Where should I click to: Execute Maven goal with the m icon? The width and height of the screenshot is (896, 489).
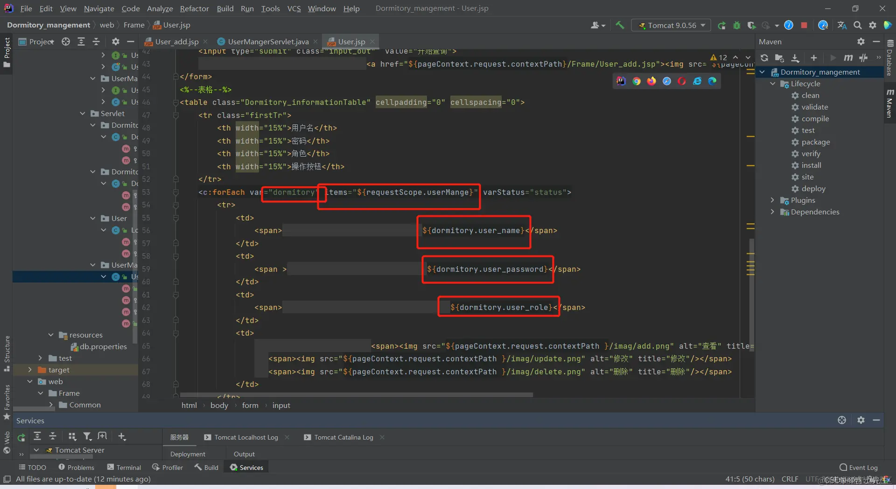tap(848, 58)
